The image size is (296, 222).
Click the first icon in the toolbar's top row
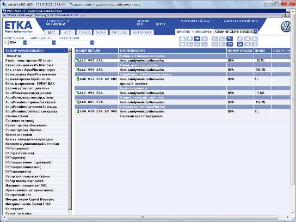tap(182, 39)
